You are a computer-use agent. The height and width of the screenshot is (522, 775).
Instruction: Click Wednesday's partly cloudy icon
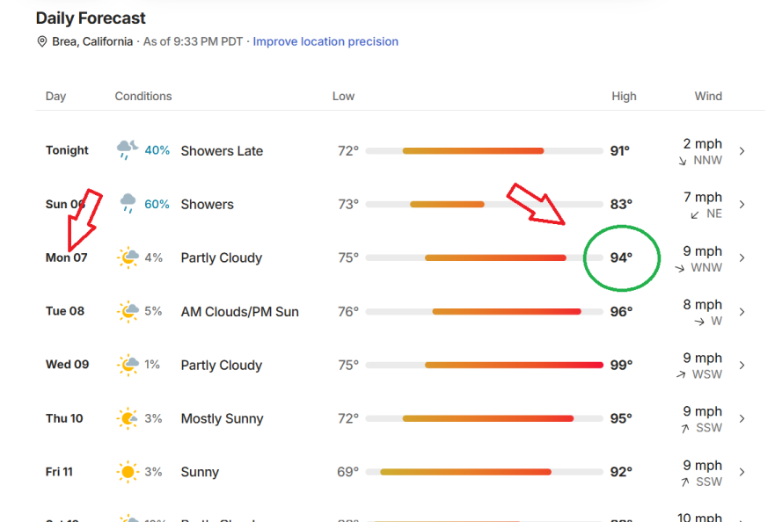click(x=128, y=365)
